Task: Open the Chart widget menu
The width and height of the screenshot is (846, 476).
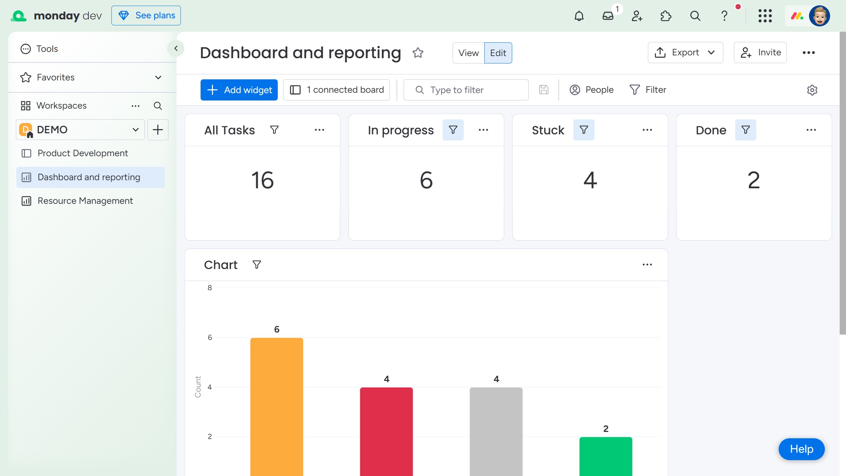Action: click(x=647, y=265)
